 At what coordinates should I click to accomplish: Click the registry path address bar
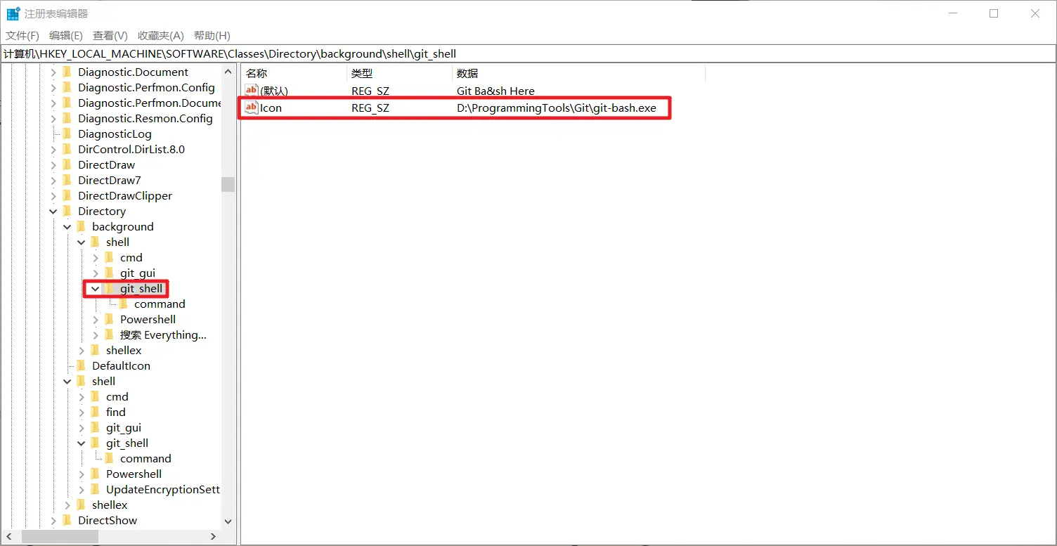tap(528, 53)
